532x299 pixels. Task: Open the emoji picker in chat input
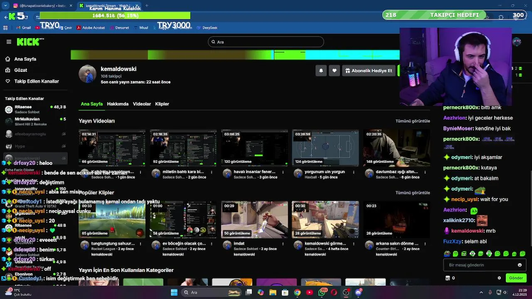(x=520, y=265)
